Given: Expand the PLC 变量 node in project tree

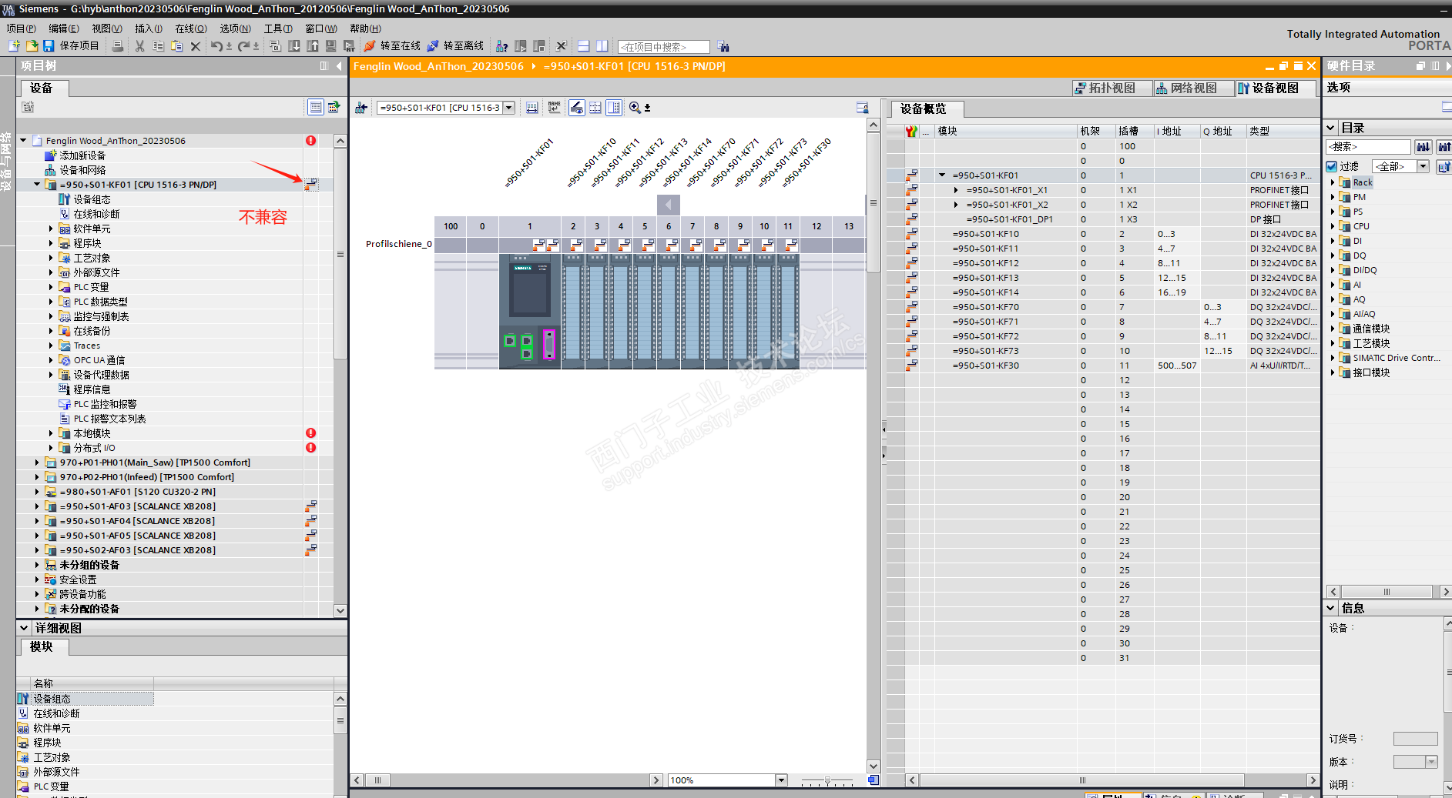Looking at the screenshot, I should (52, 287).
